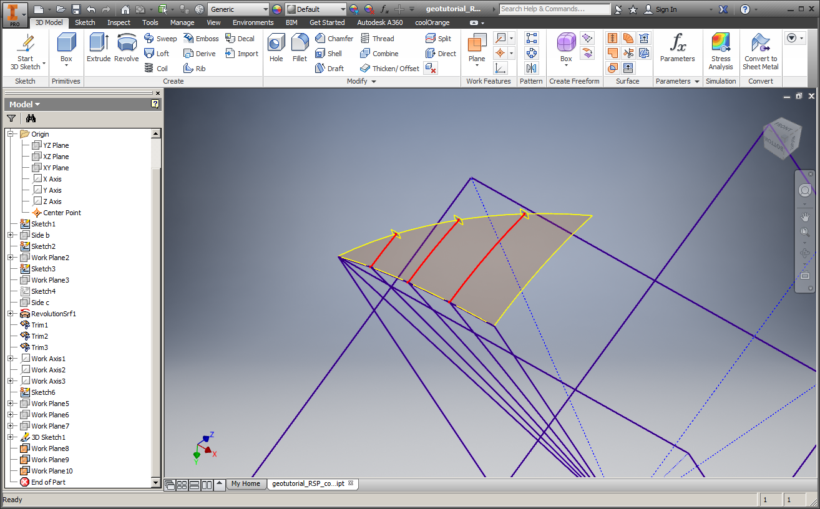820x509 pixels.
Task: Click the Delete Face icon in Modify
Action: pos(431,69)
